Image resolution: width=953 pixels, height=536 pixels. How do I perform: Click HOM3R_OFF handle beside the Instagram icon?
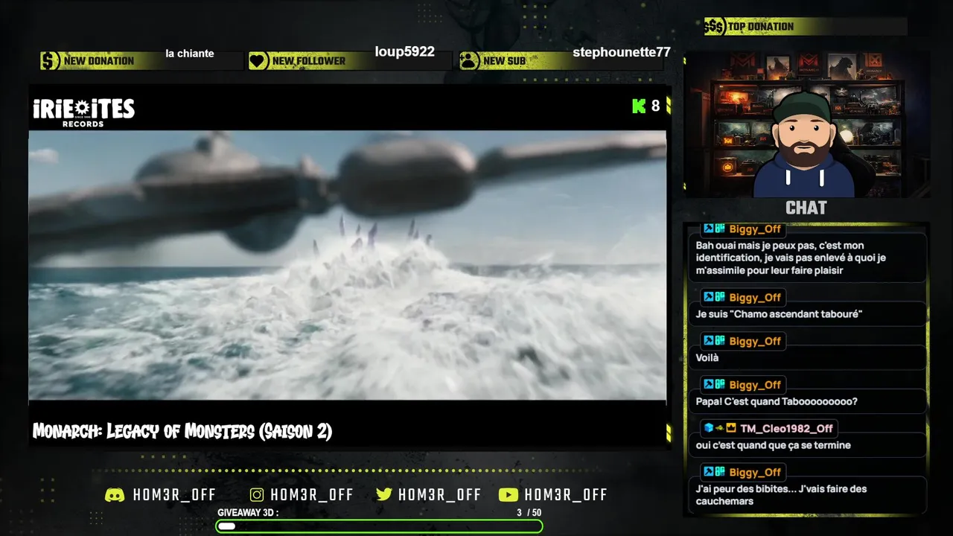(312, 495)
